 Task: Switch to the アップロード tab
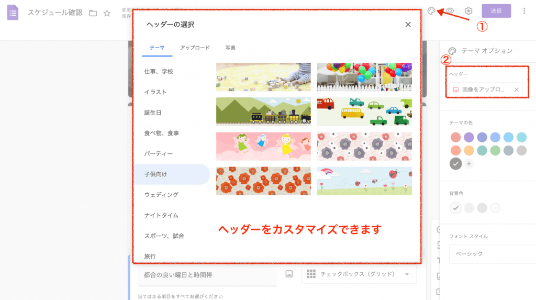[195, 48]
